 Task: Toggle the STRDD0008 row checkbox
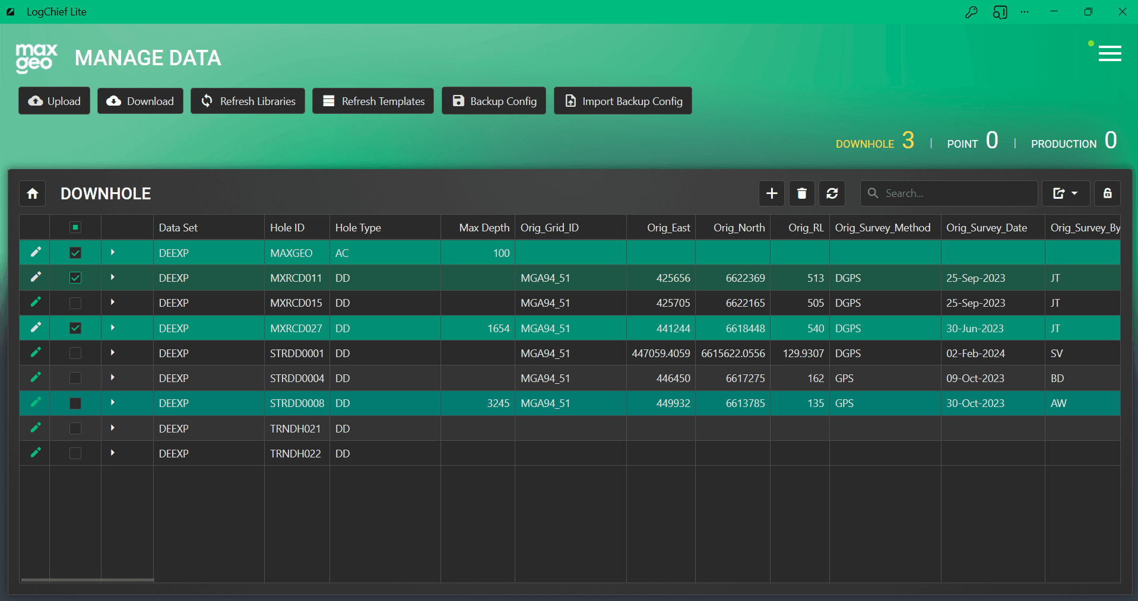tap(75, 403)
